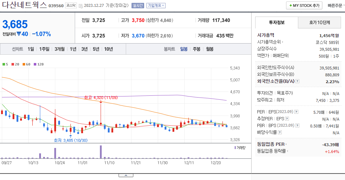Click the 목표주가 label
The image size is (345, 180).
click(285, 93)
